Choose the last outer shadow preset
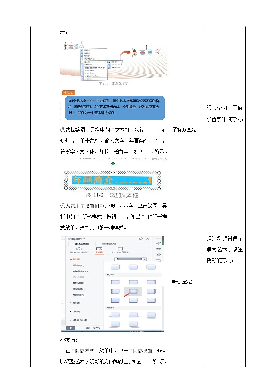 click(151, 267)
